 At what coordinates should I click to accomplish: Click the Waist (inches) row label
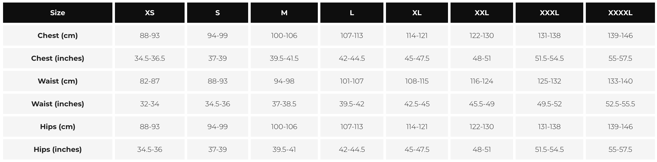click(x=58, y=104)
